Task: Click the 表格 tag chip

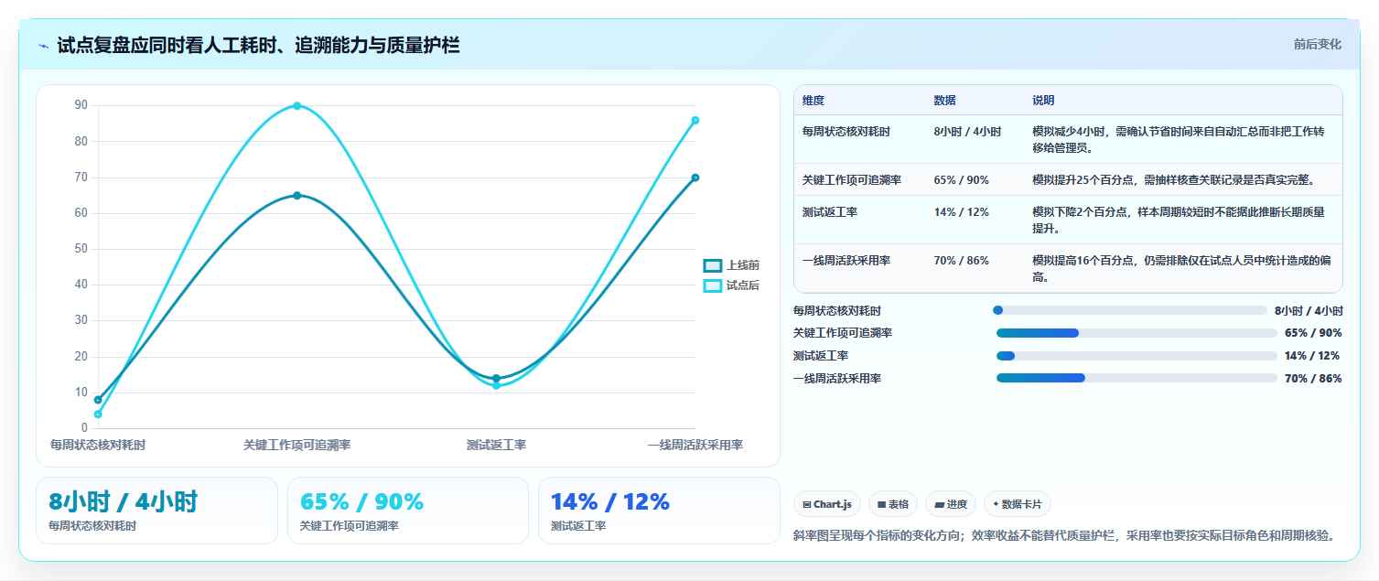Action: coord(893,504)
